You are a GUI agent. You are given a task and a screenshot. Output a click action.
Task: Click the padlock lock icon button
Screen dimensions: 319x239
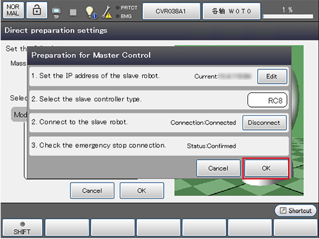coord(37,10)
